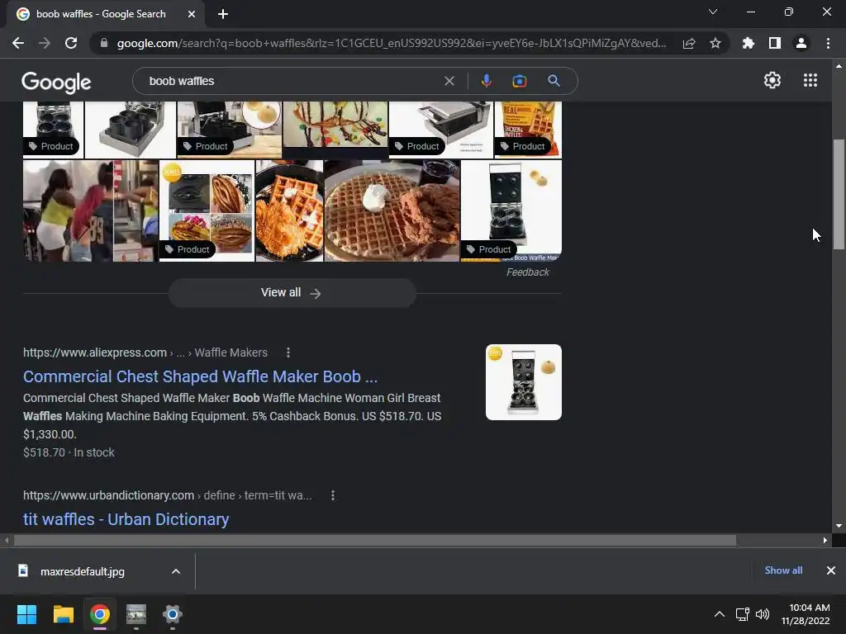Click Feedback link under images

tap(527, 272)
